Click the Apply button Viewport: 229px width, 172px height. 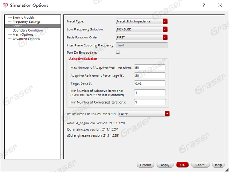tap(165, 165)
